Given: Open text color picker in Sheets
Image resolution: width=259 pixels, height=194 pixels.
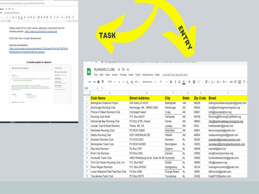Looking at the screenshot, I should point(184,82).
